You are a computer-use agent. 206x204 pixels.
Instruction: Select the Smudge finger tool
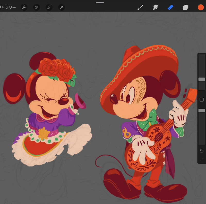coord(155,7)
